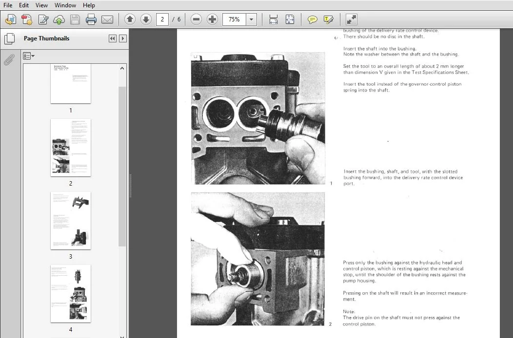
Task: Click the right-pointing navigation pane arrow
Action: click(x=123, y=38)
